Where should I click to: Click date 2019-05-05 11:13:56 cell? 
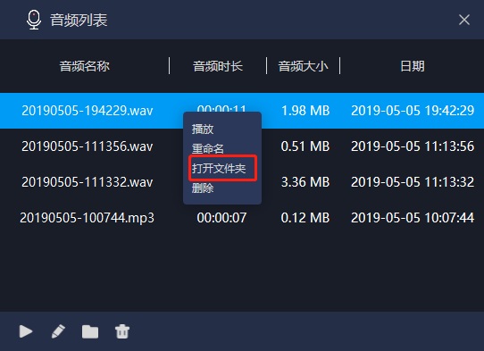(413, 146)
